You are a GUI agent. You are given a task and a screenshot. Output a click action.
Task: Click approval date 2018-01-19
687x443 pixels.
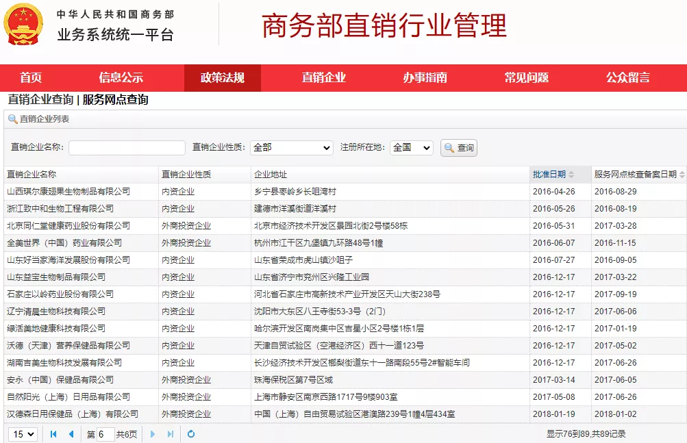[554, 414]
